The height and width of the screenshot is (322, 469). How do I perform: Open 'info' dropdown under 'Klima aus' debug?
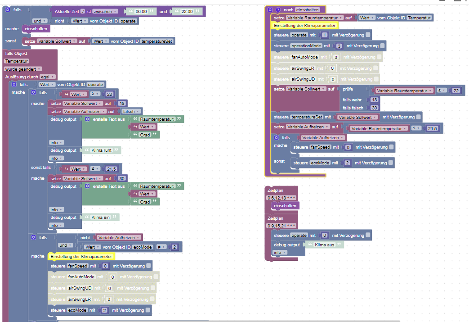click(280, 253)
